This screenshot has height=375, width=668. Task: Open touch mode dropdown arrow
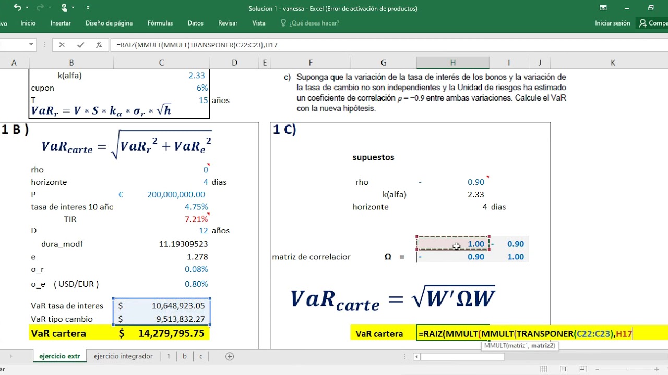pos(74,8)
